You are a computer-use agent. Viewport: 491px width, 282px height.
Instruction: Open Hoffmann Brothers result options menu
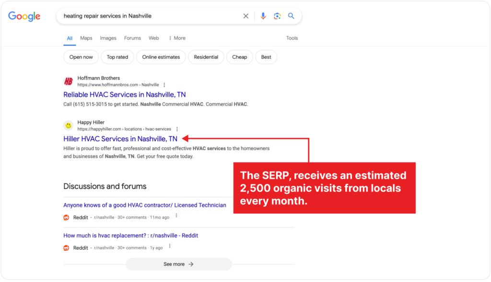point(164,85)
